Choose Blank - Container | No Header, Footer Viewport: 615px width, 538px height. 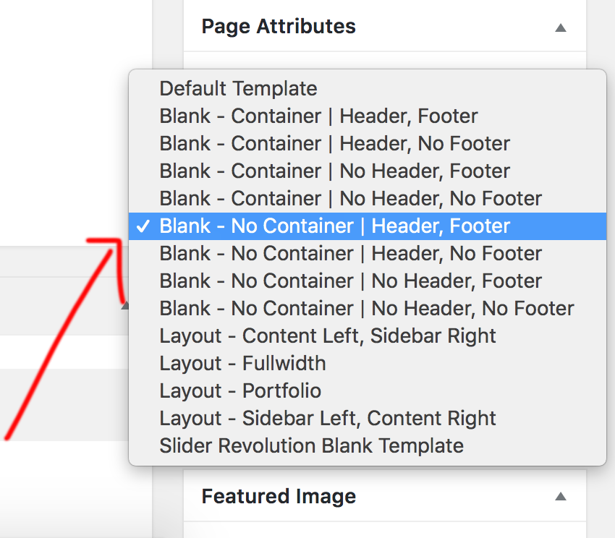coord(368,171)
